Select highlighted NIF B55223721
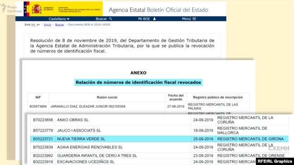Image resolution: width=294 pixels, height=165 pixels. coord(43,139)
